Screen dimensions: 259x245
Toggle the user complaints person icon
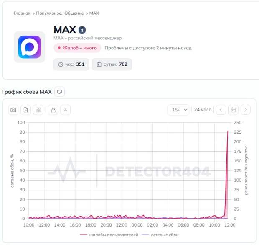click(66, 110)
